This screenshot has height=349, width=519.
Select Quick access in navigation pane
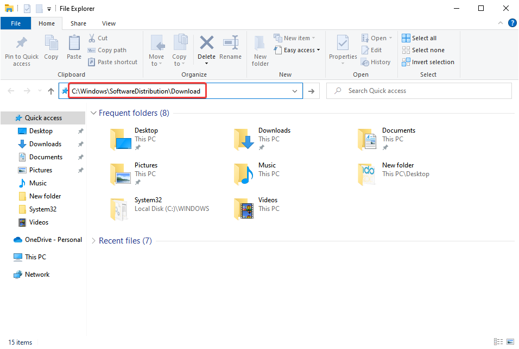point(43,117)
